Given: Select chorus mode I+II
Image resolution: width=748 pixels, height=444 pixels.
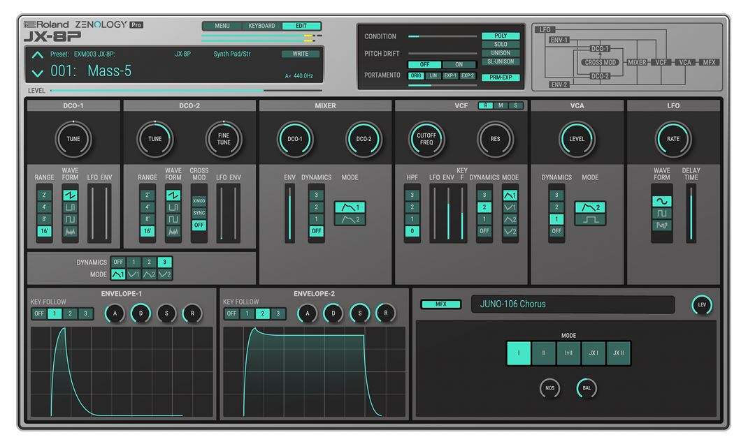Looking at the screenshot, I should [568, 353].
